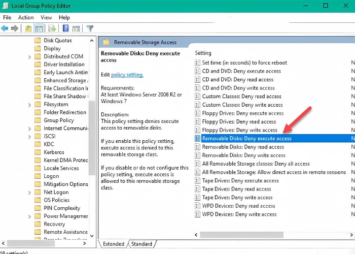
Task: Click the scroll up arrow in tree pane
Action: point(92,40)
